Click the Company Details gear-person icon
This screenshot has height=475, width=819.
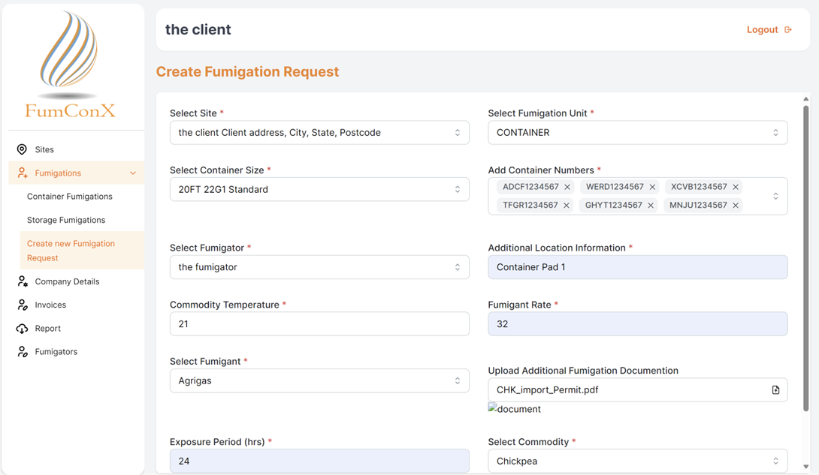(x=22, y=281)
